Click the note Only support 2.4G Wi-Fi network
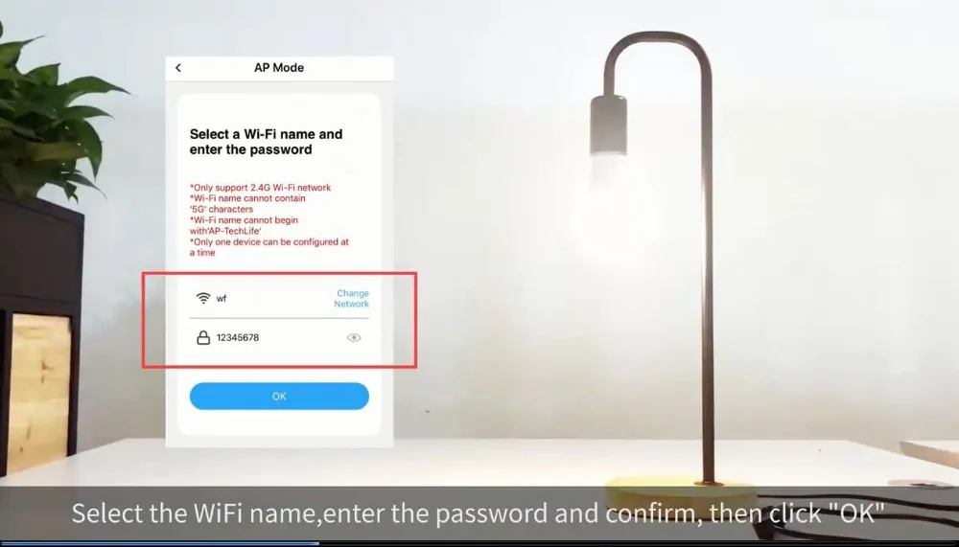 click(261, 188)
